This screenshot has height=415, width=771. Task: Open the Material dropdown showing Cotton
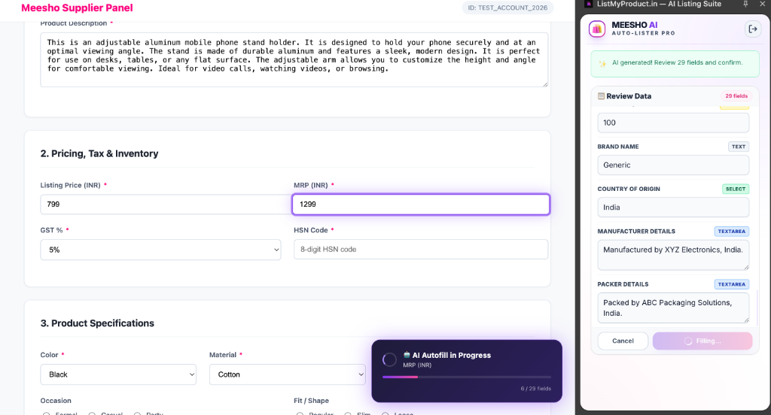[287, 374]
